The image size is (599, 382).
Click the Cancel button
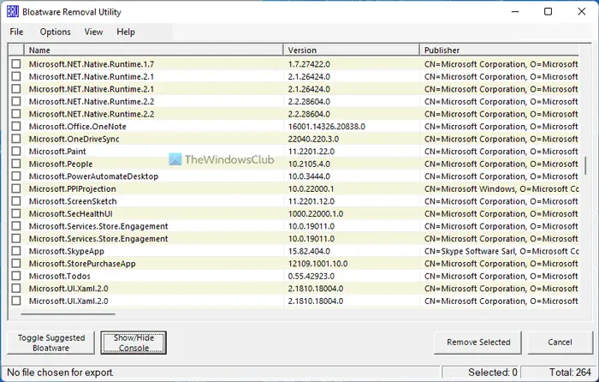560,343
